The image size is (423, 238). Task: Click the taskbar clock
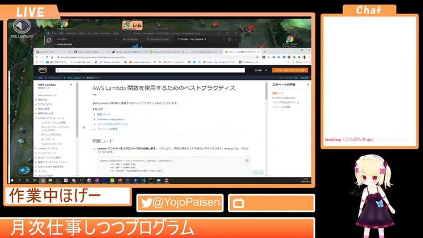305,180
